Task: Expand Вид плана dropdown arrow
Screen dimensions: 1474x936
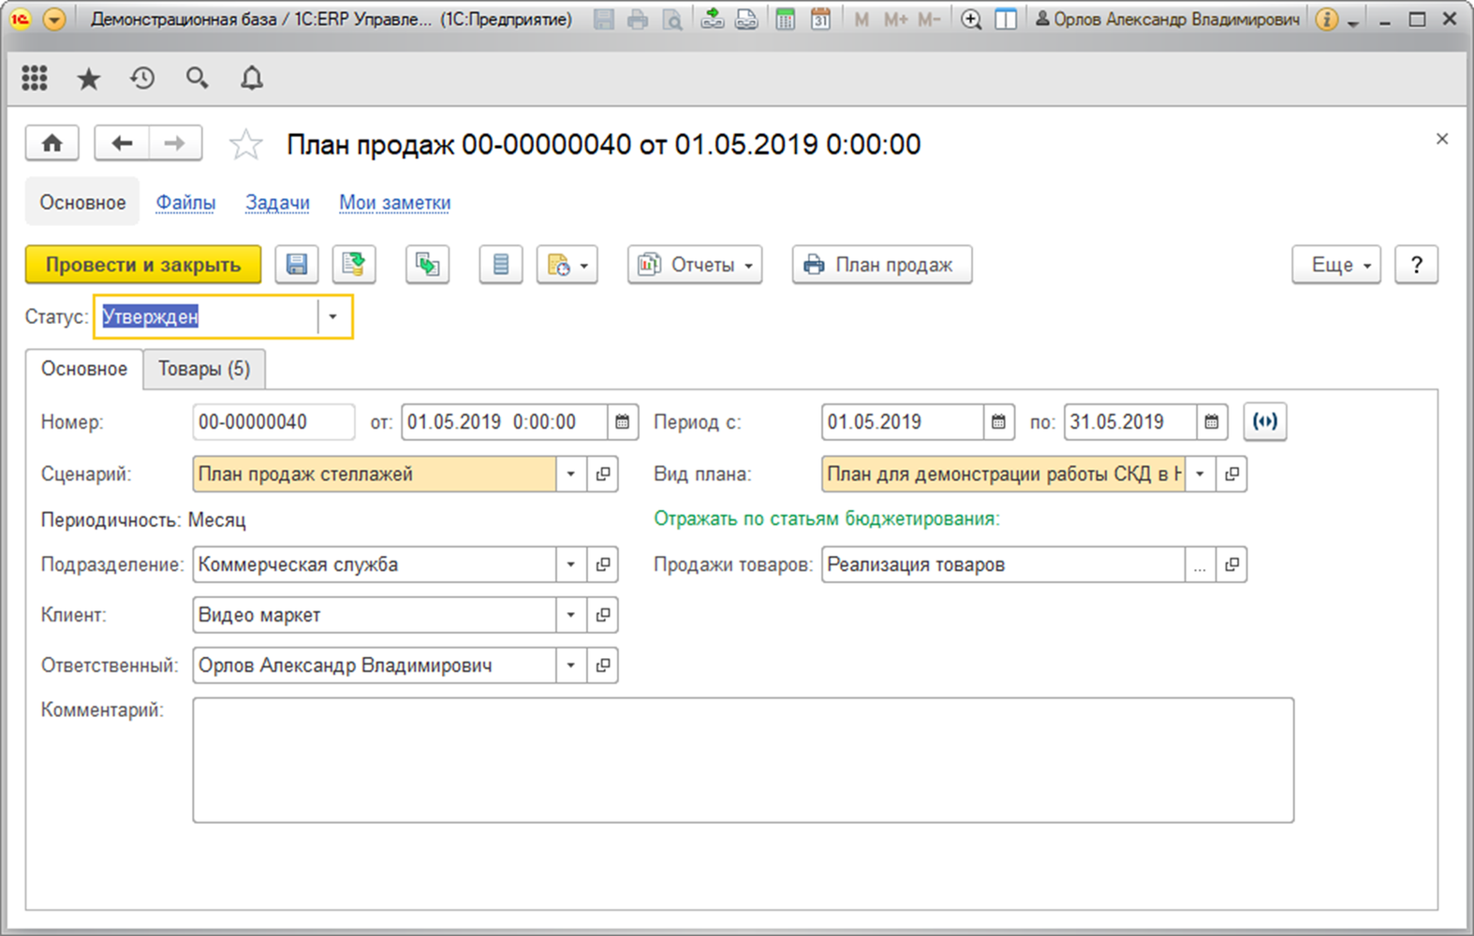Action: pos(1200,474)
